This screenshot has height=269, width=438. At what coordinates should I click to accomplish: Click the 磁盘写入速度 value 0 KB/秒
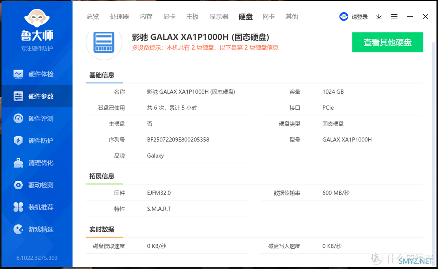pyautogui.click(x=332, y=246)
